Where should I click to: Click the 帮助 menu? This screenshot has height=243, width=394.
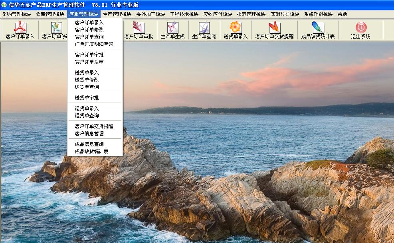coord(342,14)
